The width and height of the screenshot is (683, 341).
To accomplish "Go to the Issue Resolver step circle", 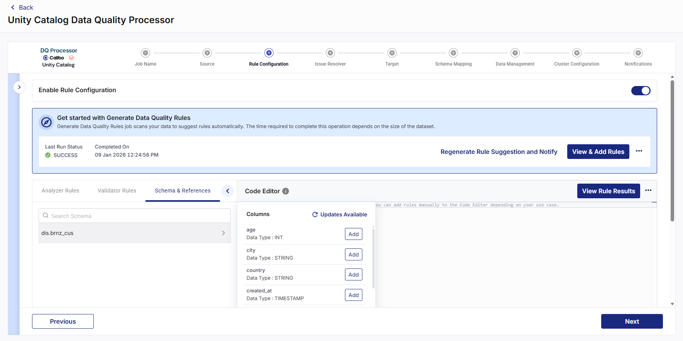I will tap(330, 53).
